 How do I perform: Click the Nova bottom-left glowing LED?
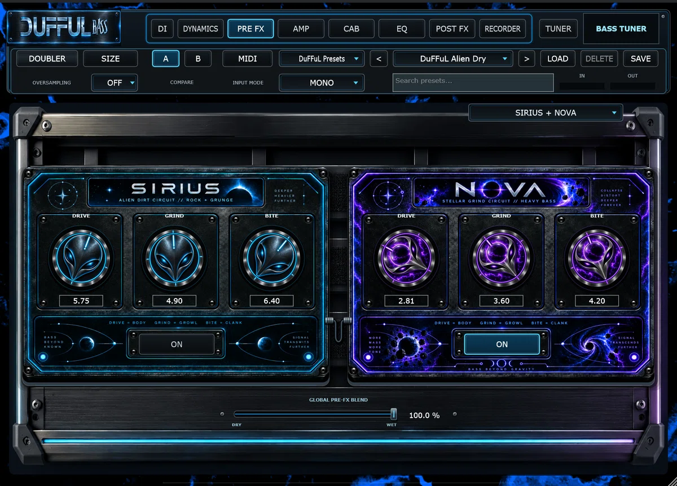click(368, 357)
